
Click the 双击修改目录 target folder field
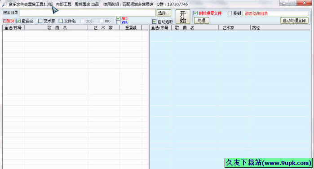coord(275,13)
